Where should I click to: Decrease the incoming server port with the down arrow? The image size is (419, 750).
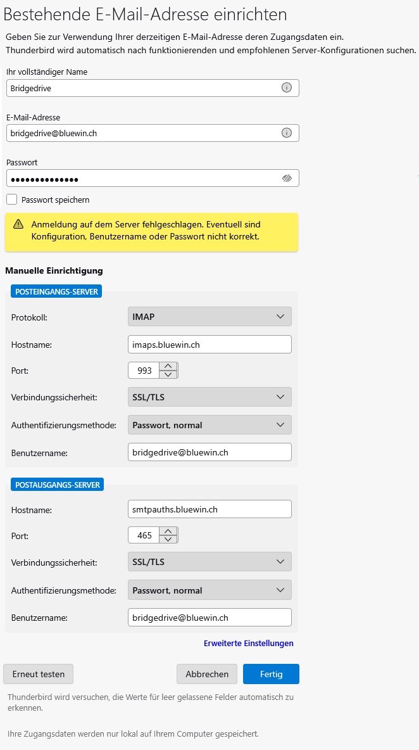[x=168, y=374]
